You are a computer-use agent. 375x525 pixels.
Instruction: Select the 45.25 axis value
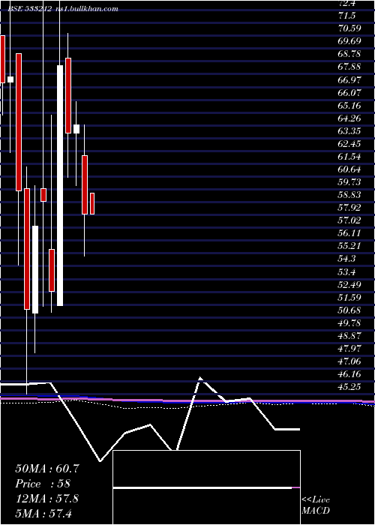349,388
